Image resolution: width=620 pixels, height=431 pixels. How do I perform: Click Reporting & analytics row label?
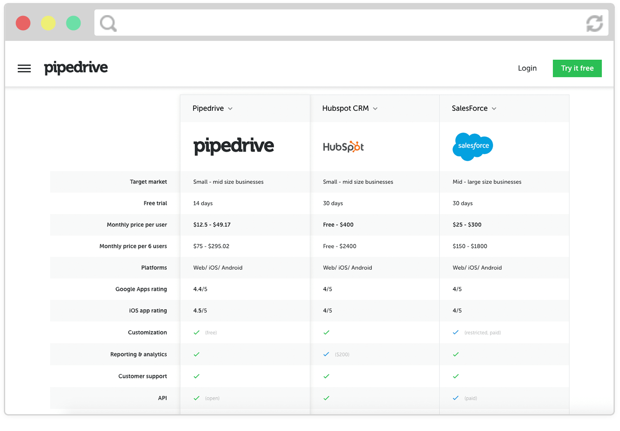pos(138,354)
